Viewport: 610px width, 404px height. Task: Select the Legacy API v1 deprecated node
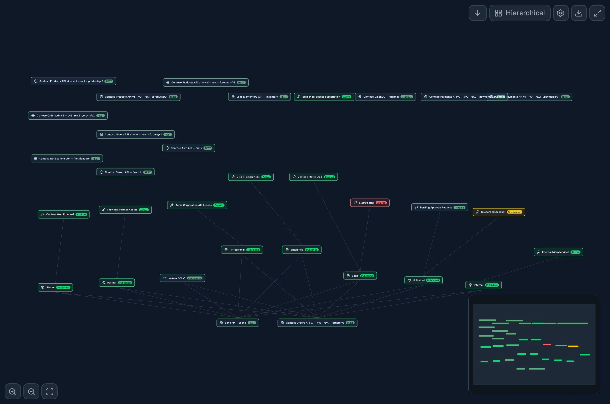click(183, 278)
